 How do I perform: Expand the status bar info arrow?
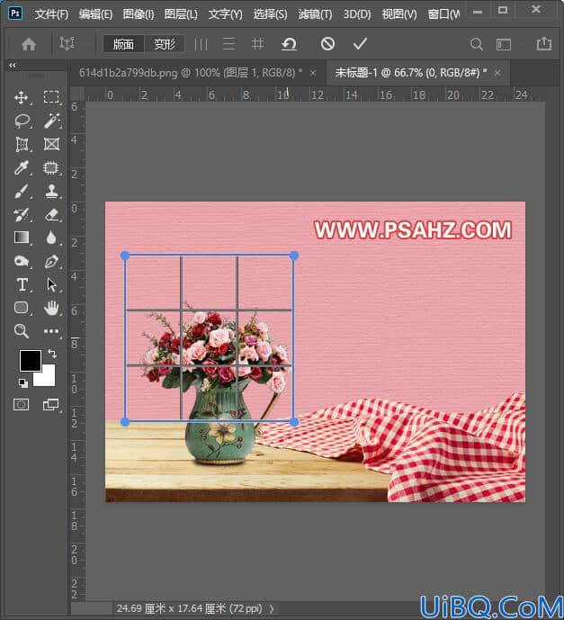pyautogui.click(x=272, y=609)
